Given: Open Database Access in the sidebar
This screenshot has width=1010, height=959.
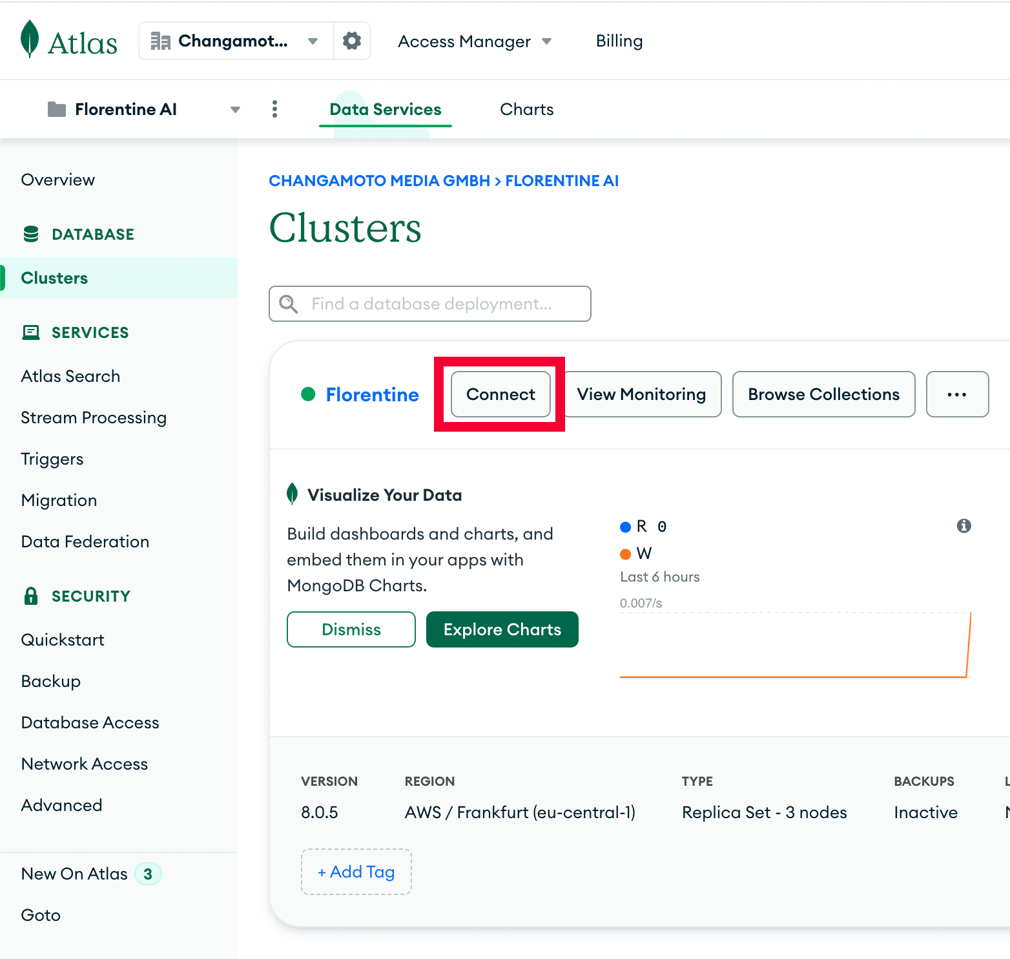Looking at the screenshot, I should (x=90, y=722).
